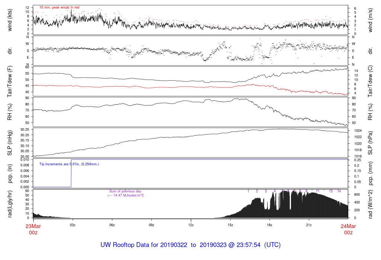The width and height of the screenshot is (381, 260).
Task: Click the 12z time axis label
Action: [191, 225]
